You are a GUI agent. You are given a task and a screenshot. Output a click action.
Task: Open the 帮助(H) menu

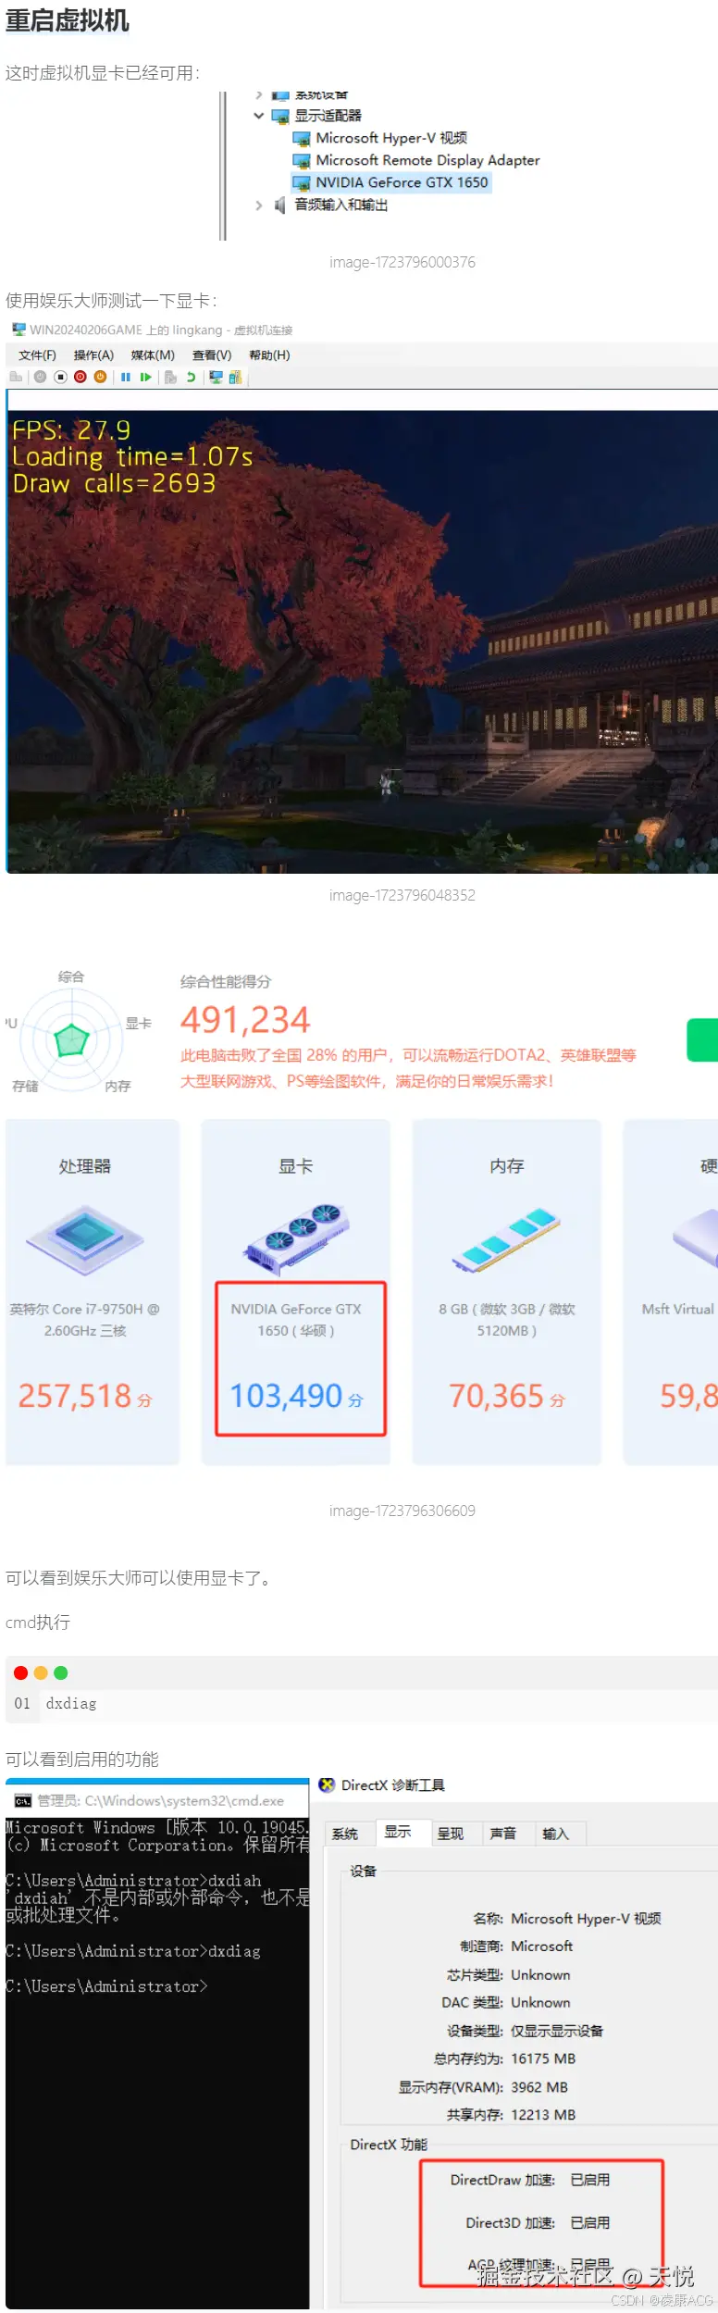click(269, 355)
